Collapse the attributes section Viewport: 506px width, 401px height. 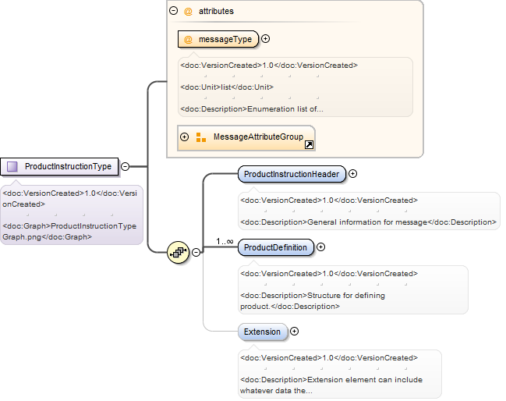174,11
